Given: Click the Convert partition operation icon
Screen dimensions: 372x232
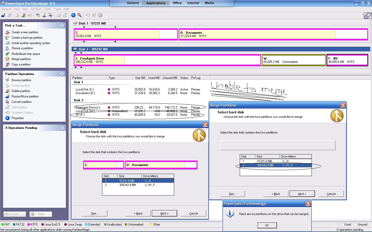Looking at the screenshot, I should pos(7,102).
